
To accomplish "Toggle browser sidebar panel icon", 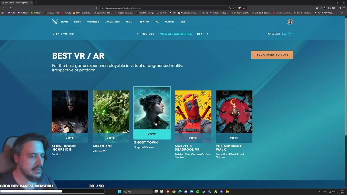I will tap(340, 8).
